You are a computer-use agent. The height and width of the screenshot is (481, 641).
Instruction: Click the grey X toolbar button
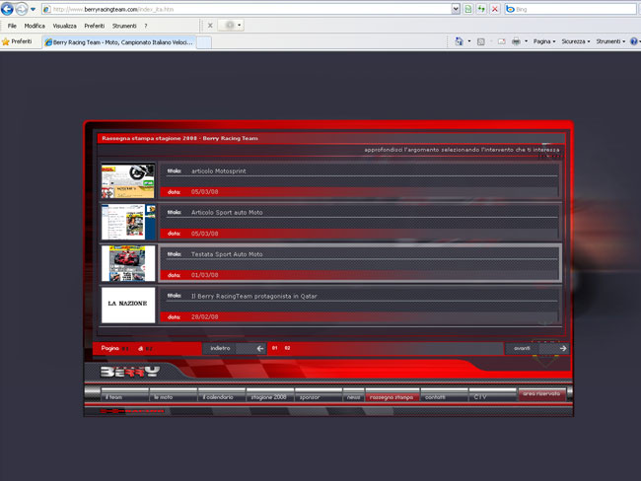click(210, 26)
